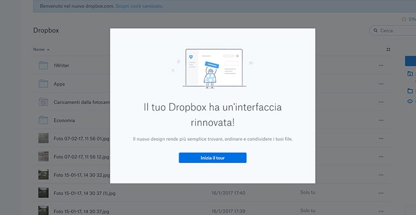Open more options for Economia row
This screenshot has width=416, height=215.
click(381, 120)
